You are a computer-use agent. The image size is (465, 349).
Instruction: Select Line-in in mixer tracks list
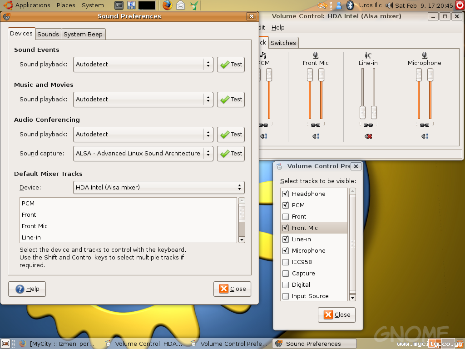point(129,237)
